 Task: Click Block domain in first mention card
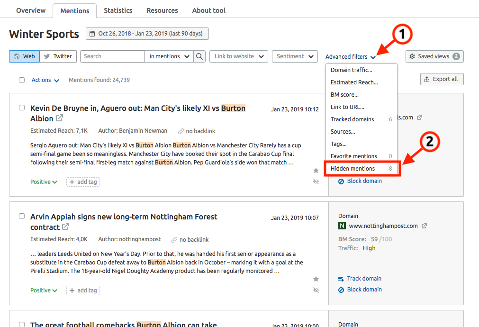pos(364,181)
